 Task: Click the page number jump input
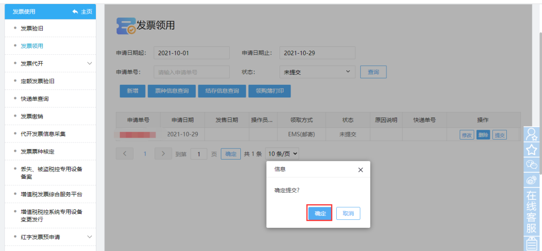pyautogui.click(x=199, y=154)
